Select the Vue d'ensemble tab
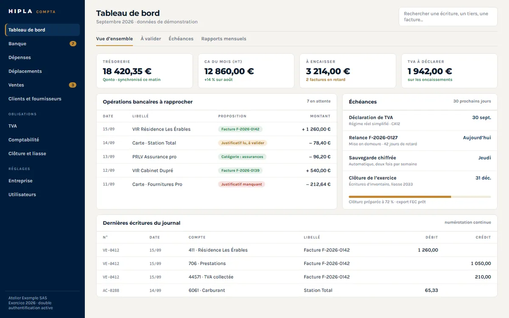 click(115, 39)
